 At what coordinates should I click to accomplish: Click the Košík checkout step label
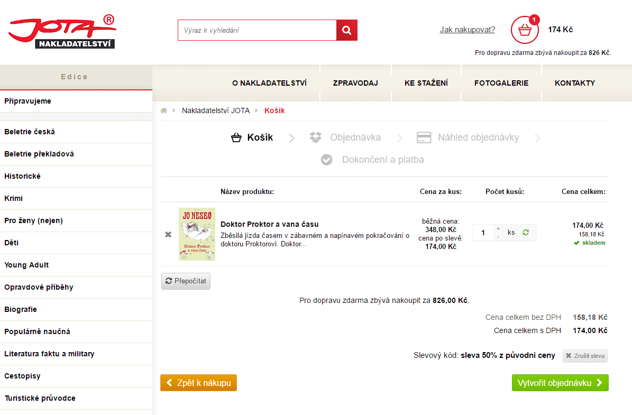[x=260, y=137]
